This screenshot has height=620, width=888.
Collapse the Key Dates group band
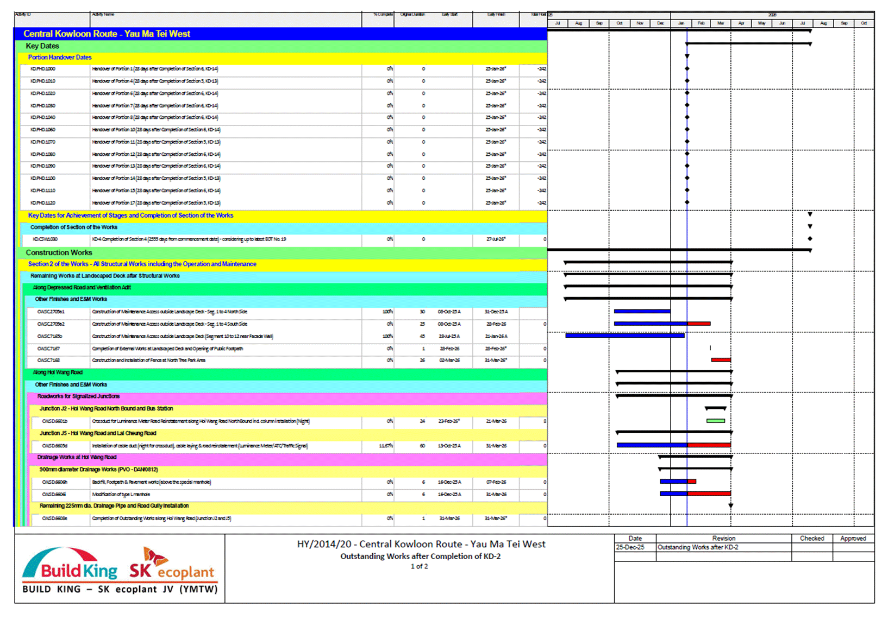coord(42,46)
